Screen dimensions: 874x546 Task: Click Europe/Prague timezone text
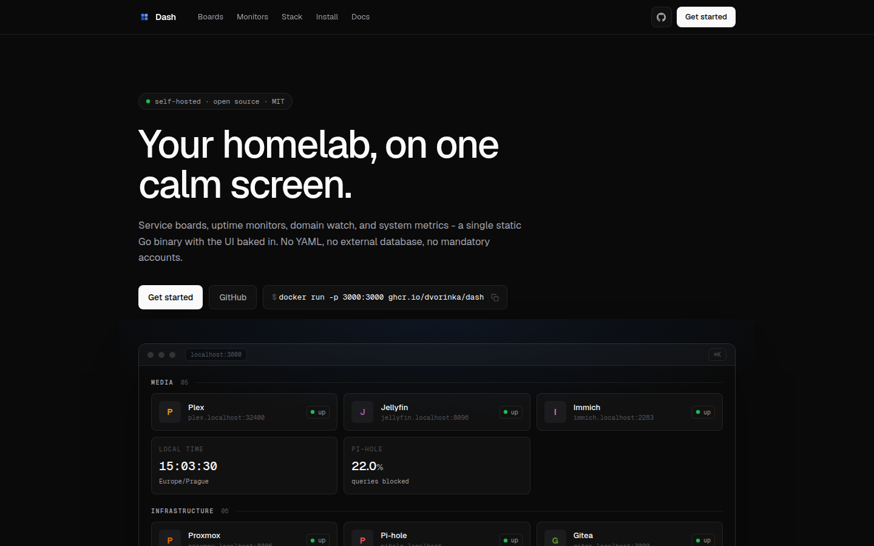(x=184, y=481)
